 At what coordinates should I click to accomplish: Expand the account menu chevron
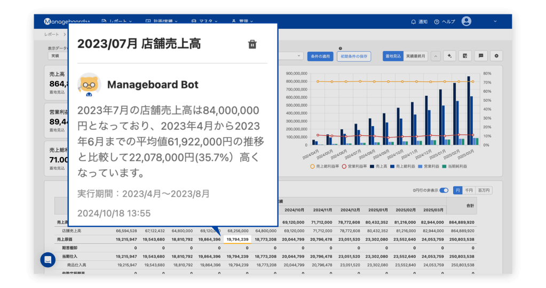(x=495, y=22)
